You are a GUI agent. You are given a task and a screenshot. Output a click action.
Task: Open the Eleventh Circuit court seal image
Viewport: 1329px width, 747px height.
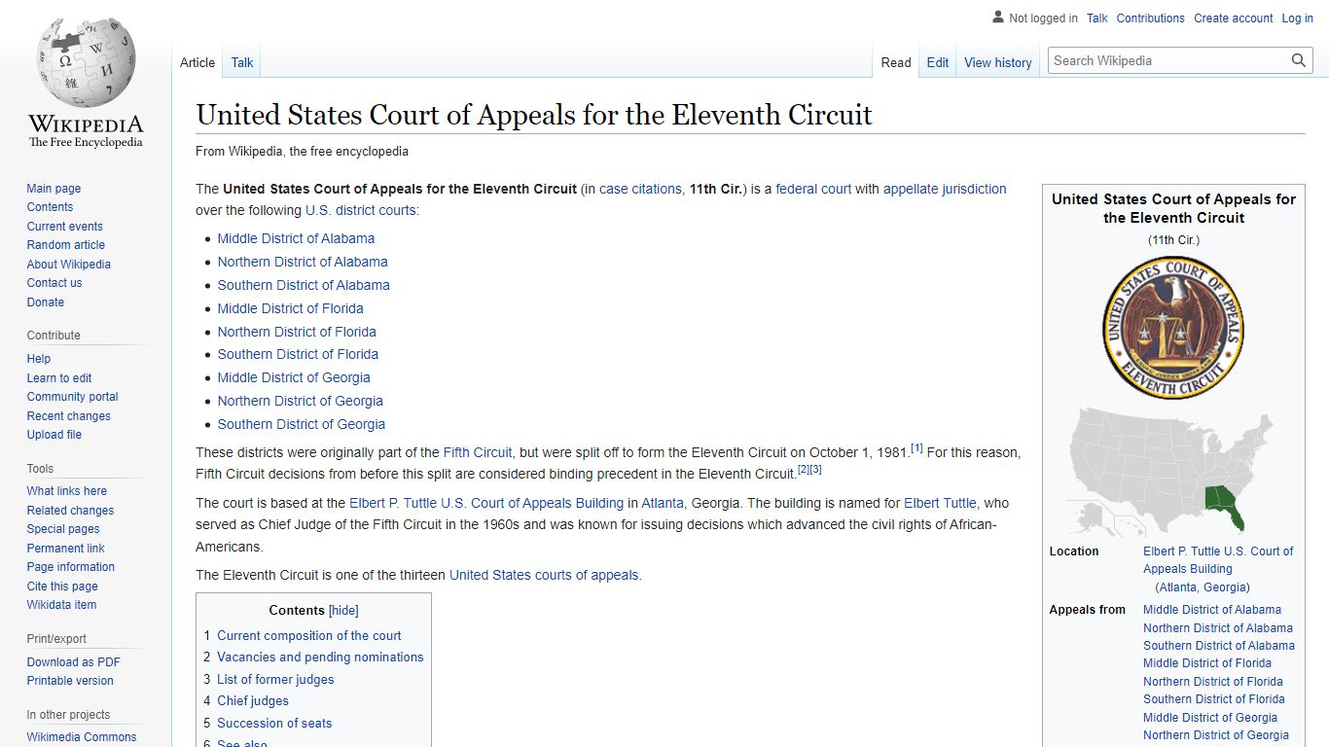(x=1173, y=328)
